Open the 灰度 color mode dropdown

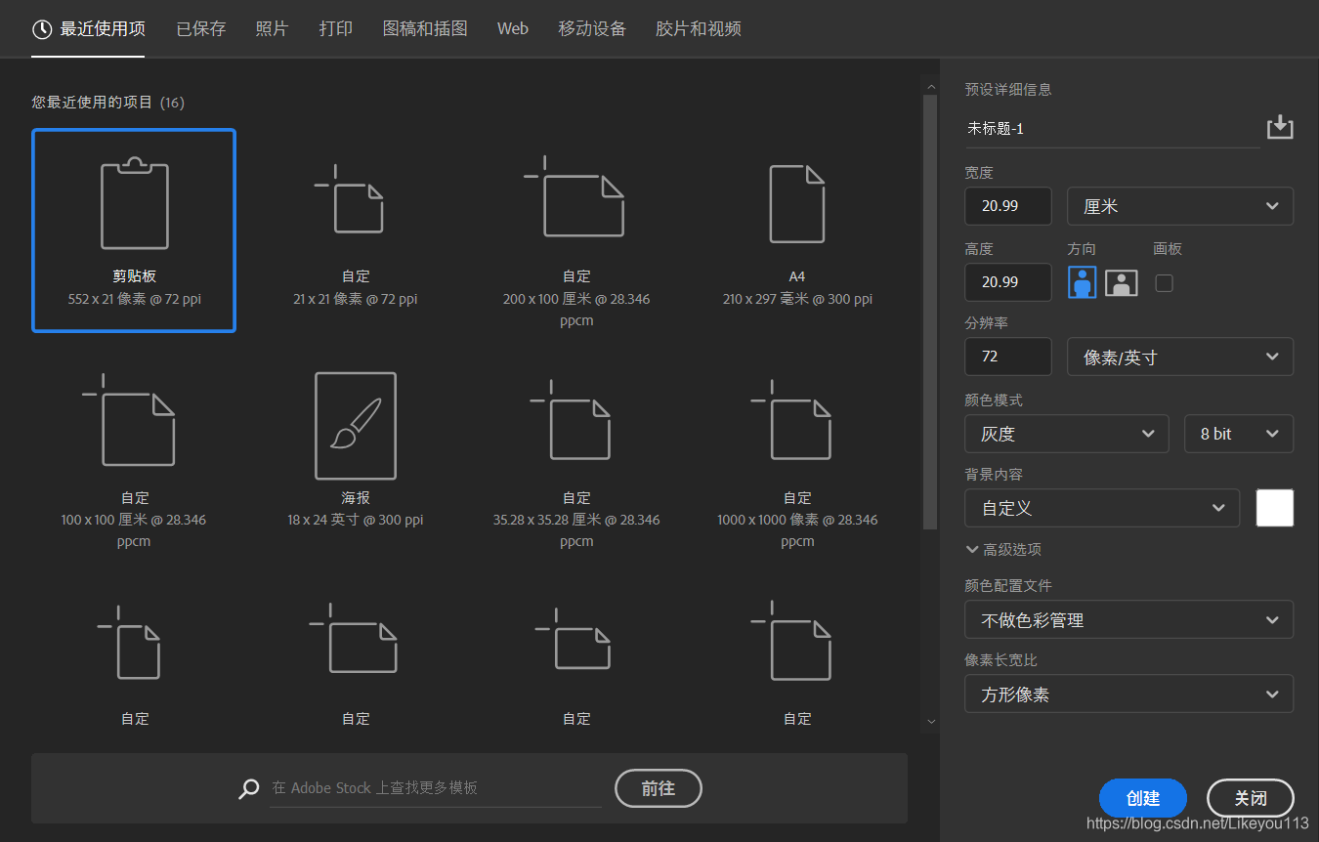[x=1067, y=434]
